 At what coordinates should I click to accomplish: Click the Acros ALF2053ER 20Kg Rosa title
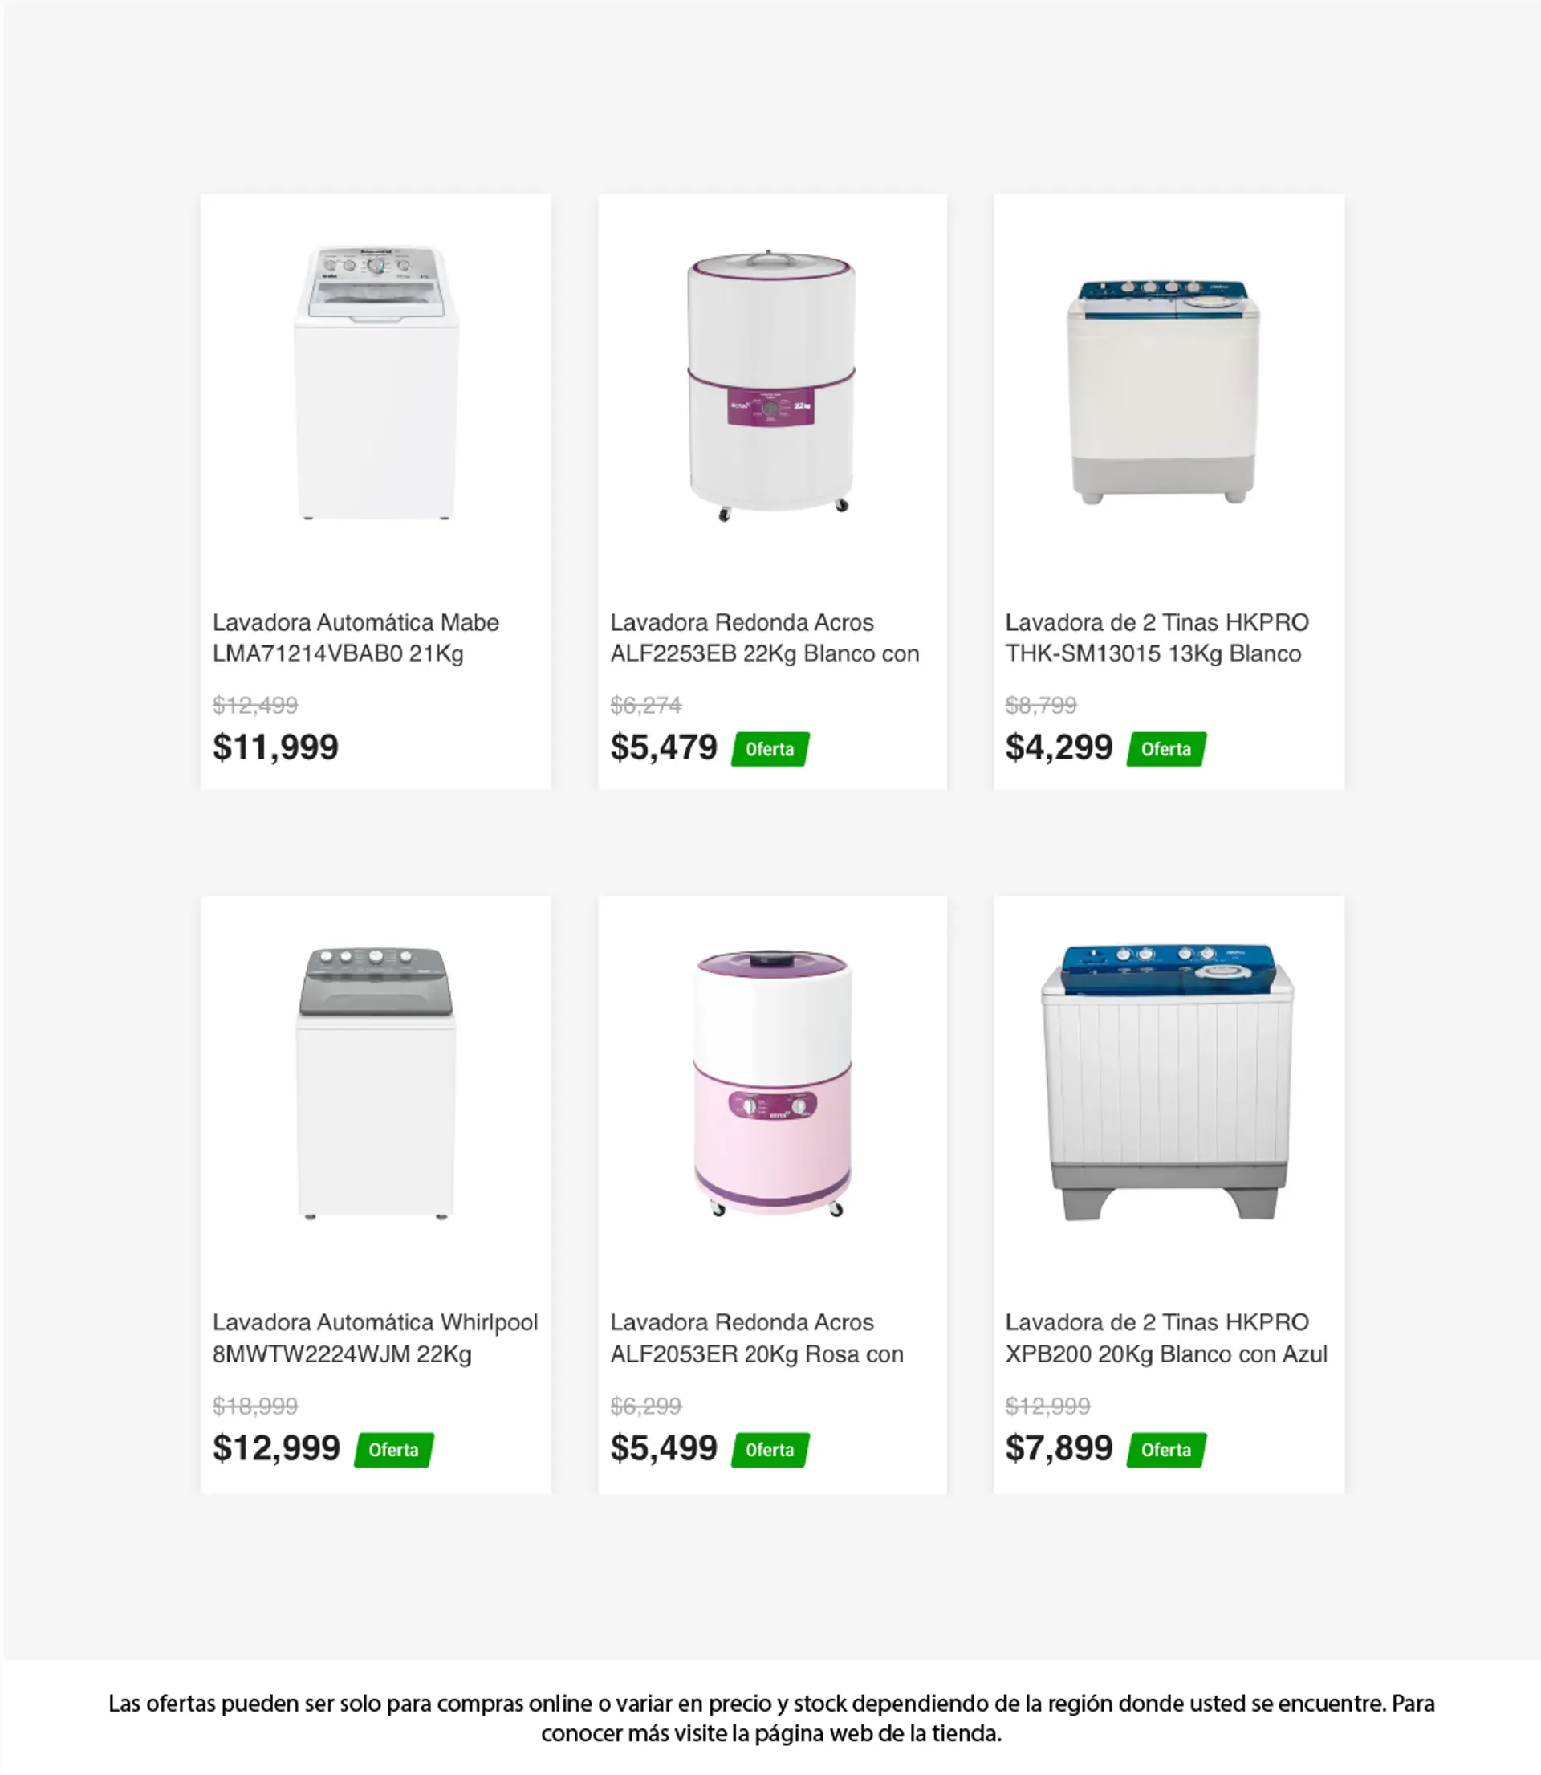click(x=757, y=1338)
